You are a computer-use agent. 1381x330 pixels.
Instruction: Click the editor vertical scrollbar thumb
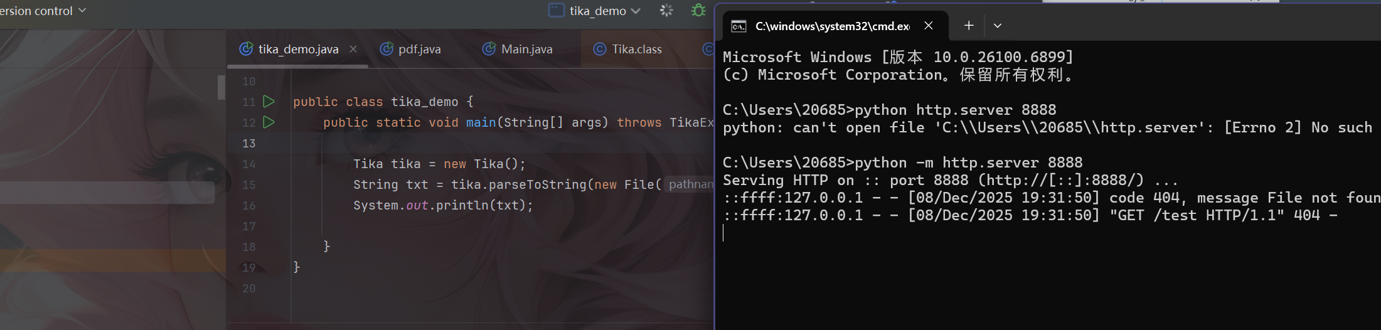pos(221,87)
